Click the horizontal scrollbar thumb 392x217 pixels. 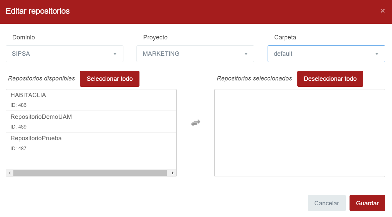tap(90, 173)
